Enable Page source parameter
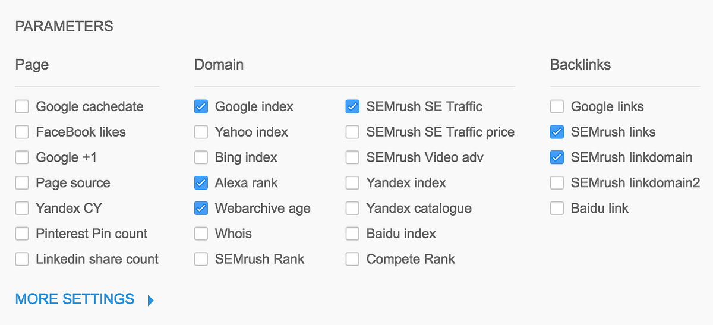 tap(22, 183)
